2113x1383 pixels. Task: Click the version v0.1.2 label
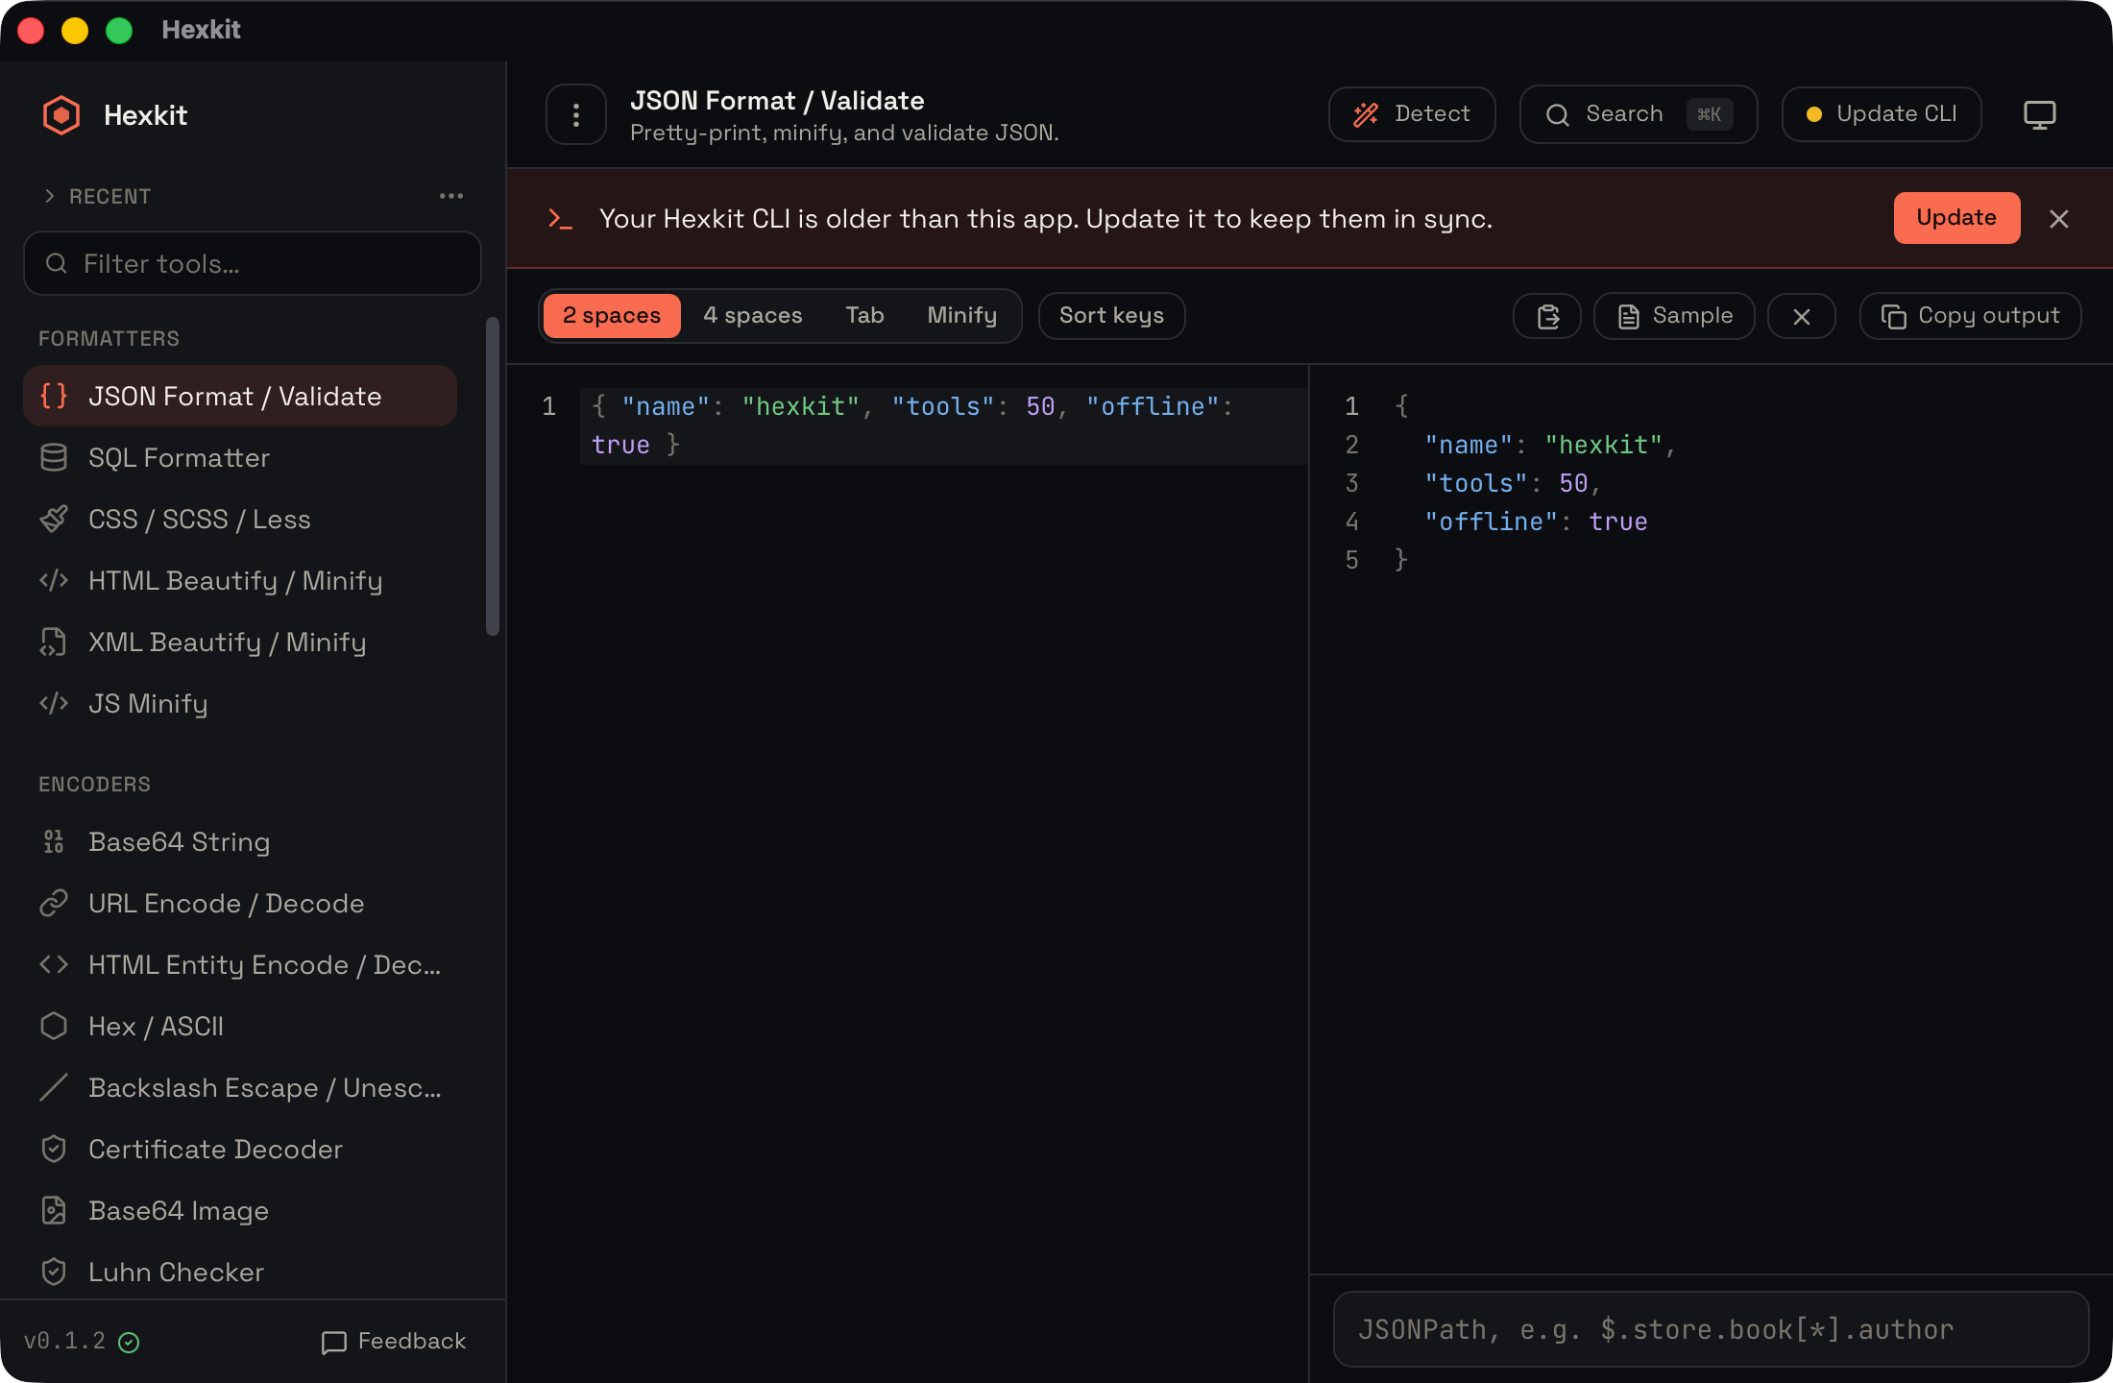point(64,1341)
